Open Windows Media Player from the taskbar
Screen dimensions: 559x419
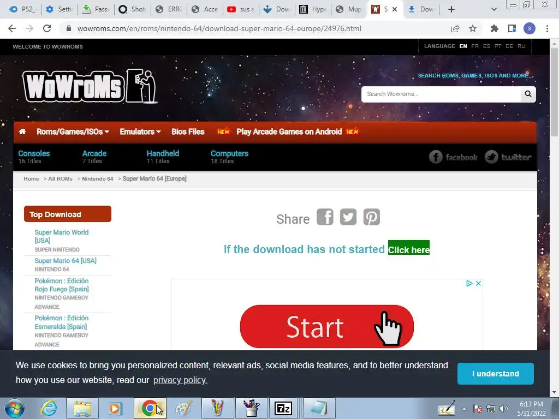(x=115, y=408)
